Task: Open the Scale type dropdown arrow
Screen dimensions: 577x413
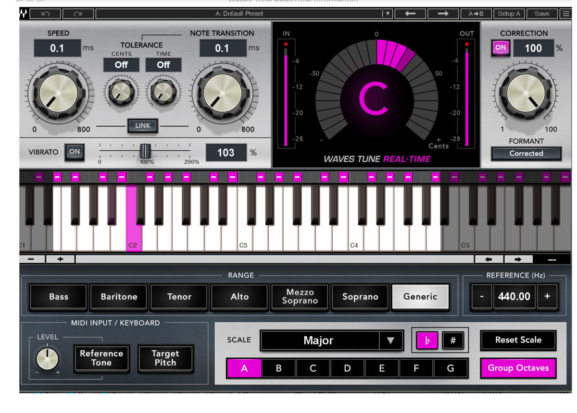Action: point(390,340)
